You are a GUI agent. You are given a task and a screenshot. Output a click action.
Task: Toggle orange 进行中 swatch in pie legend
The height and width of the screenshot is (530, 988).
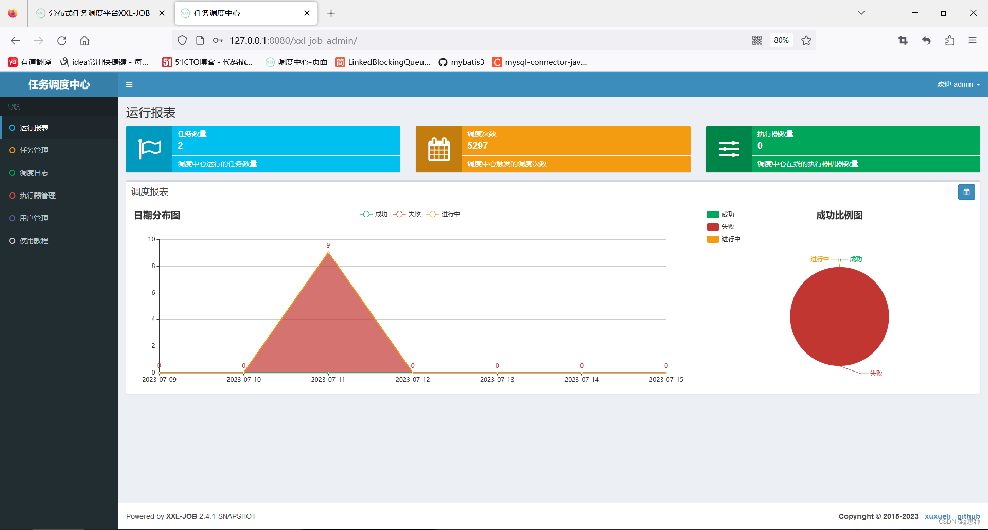tap(713, 239)
